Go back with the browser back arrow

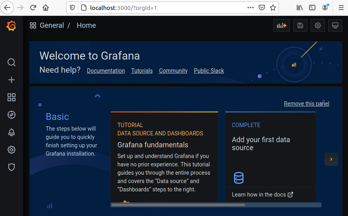[x=7, y=8]
